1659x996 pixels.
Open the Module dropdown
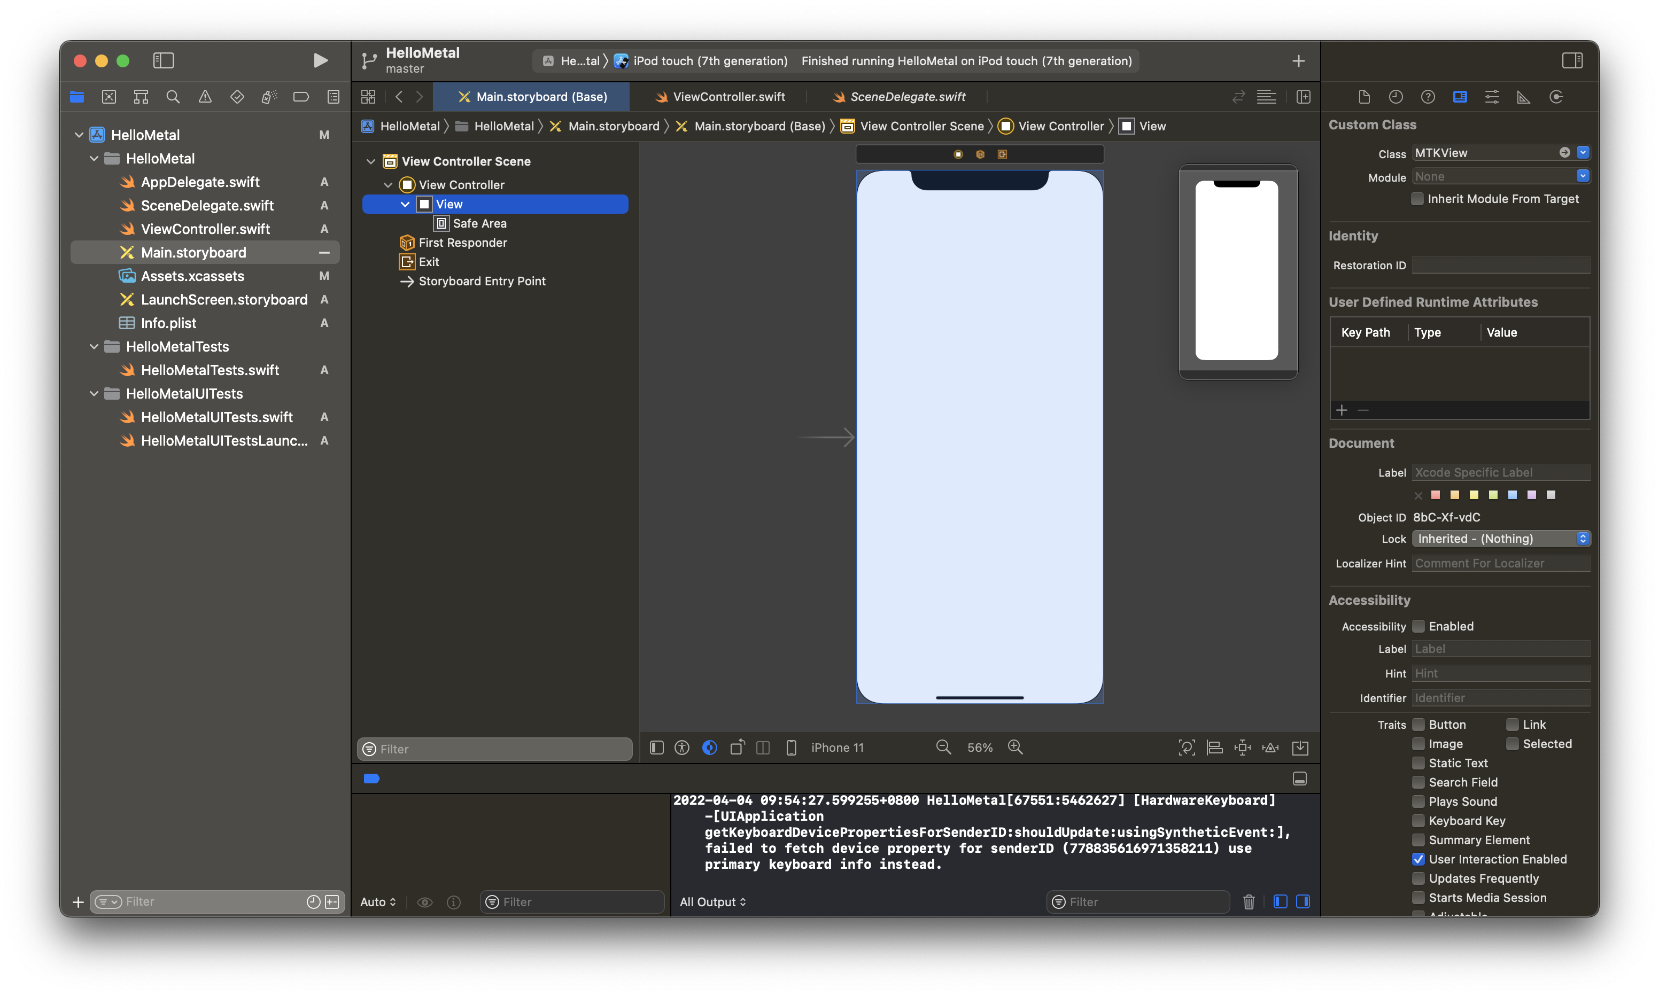pos(1583,176)
